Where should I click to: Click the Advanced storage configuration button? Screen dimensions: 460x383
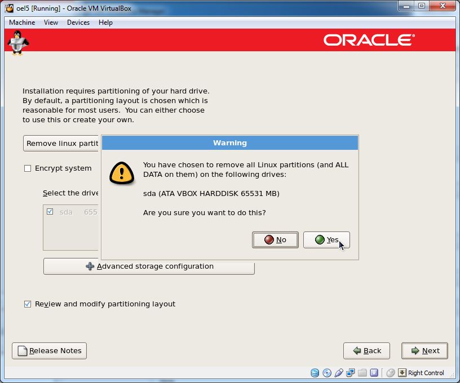pos(149,266)
